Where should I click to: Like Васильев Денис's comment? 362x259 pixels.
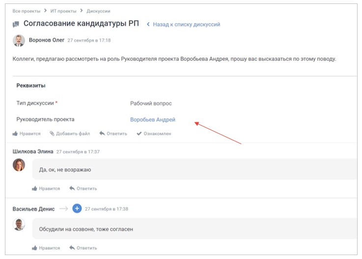click(46, 248)
